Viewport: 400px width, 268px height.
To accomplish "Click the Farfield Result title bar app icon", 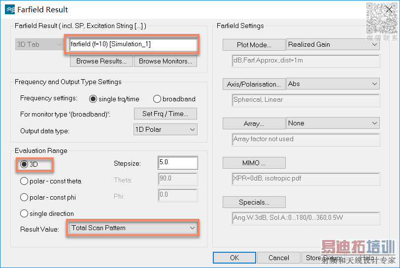I will pyautogui.click(x=10, y=10).
